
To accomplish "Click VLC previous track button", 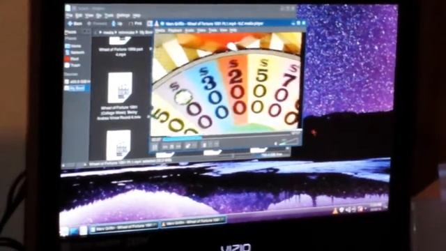I will pyautogui.click(x=165, y=147).
